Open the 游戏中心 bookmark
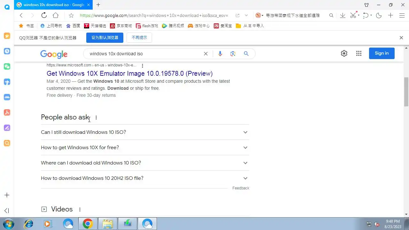The height and width of the screenshot is (230, 409). pyautogui.click(x=199, y=26)
